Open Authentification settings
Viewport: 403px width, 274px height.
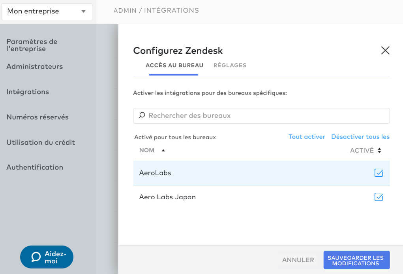click(x=35, y=167)
